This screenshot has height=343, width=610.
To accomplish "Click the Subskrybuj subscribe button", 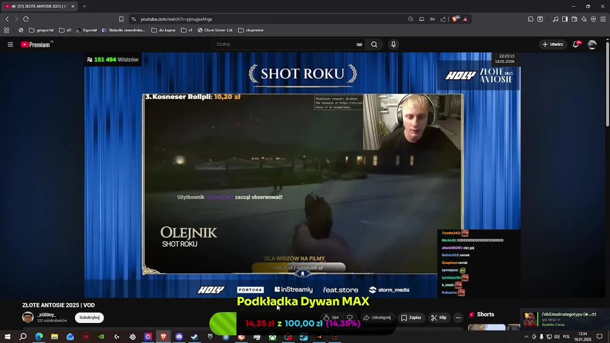I will tap(89, 317).
